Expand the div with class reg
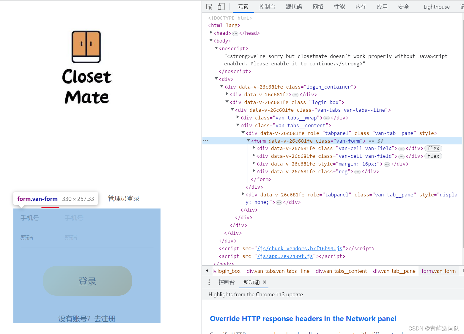This screenshot has width=464, height=334. tap(254, 171)
